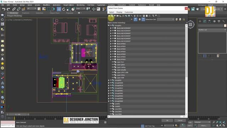Choose the Rectangular Selection Region tool
This screenshot has height=128, width=227.
point(49,9)
